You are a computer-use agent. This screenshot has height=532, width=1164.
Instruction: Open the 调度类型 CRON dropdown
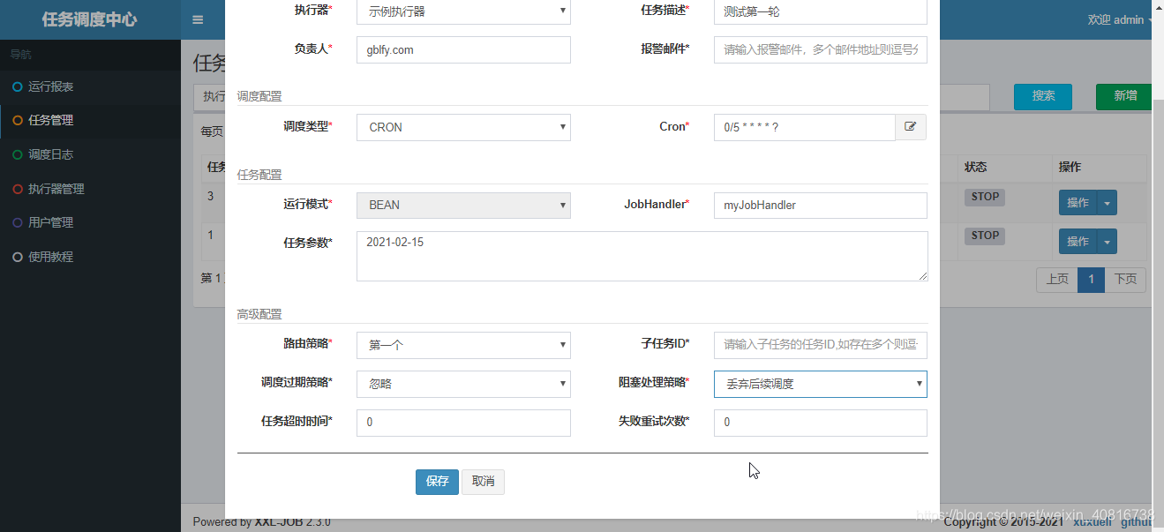pos(463,127)
